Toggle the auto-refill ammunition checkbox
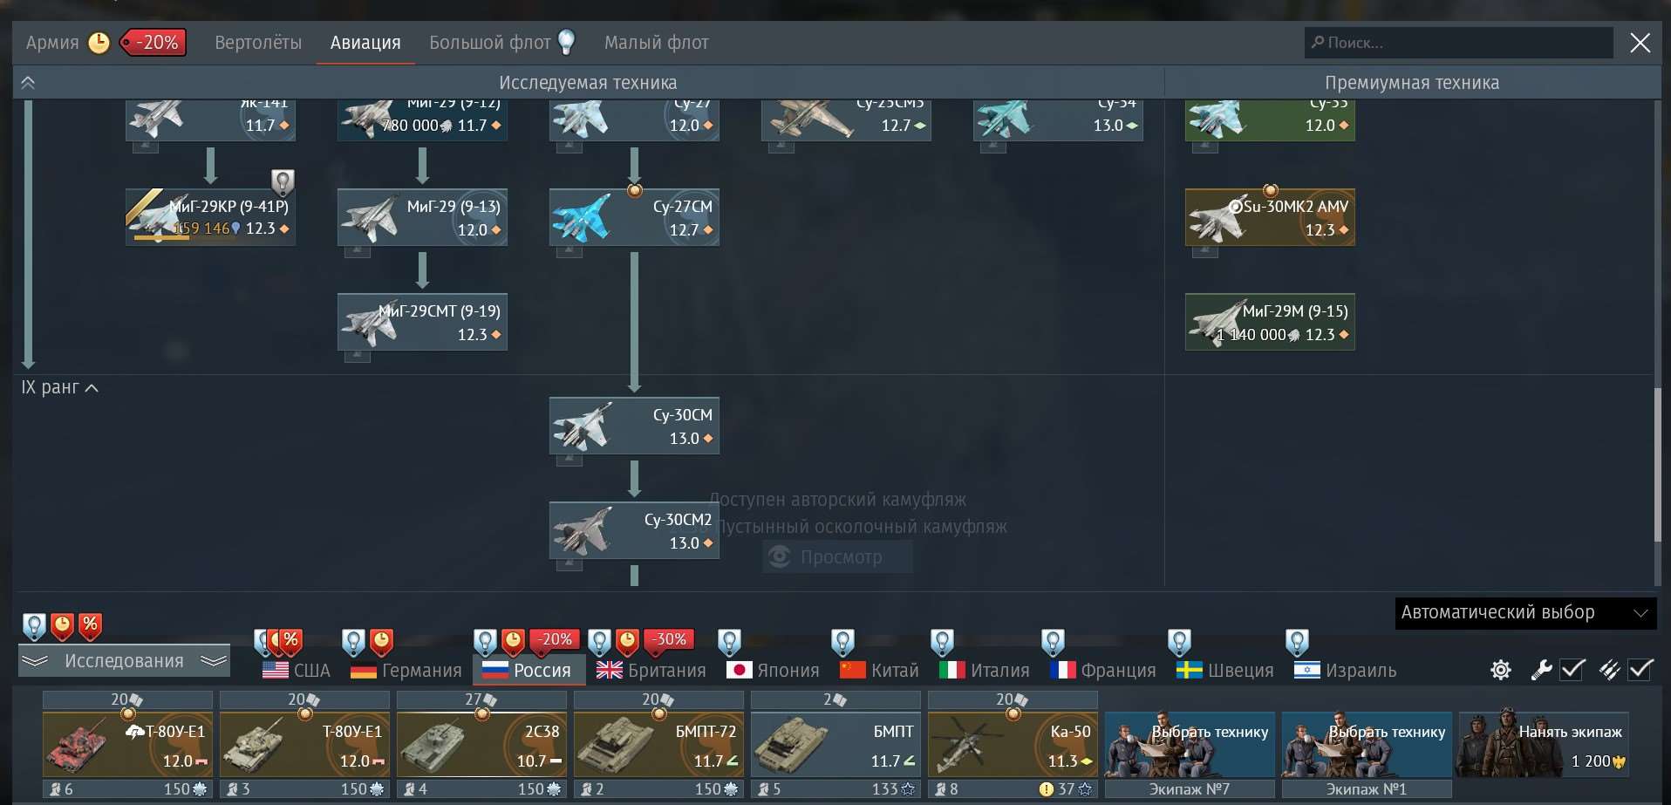The width and height of the screenshot is (1671, 805). pyautogui.click(x=1640, y=669)
